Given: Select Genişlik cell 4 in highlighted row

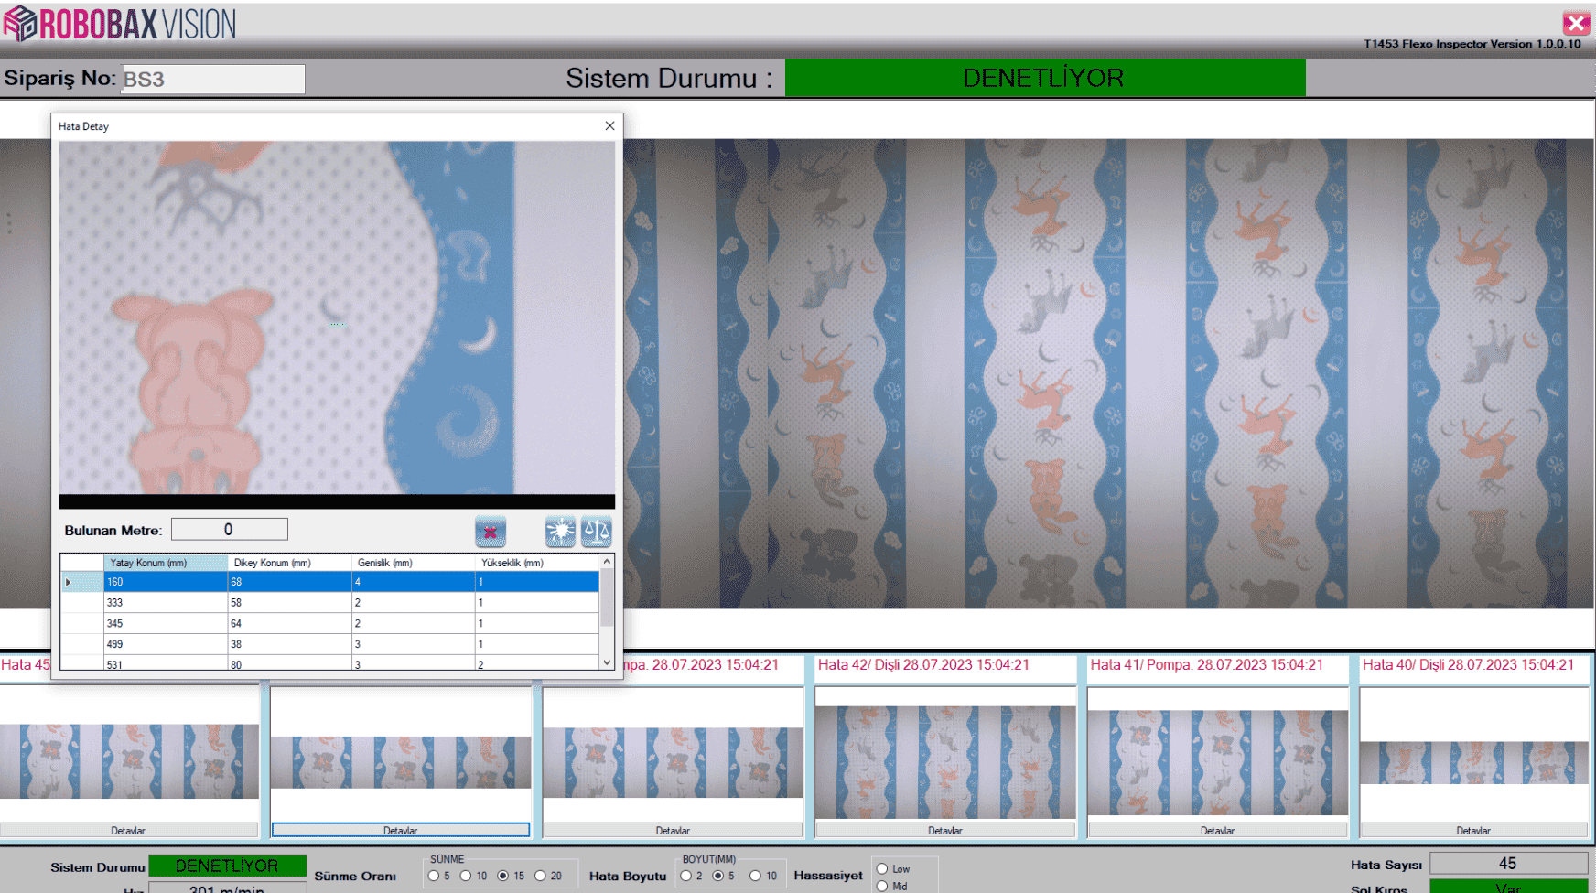Looking at the screenshot, I should pos(414,582).
